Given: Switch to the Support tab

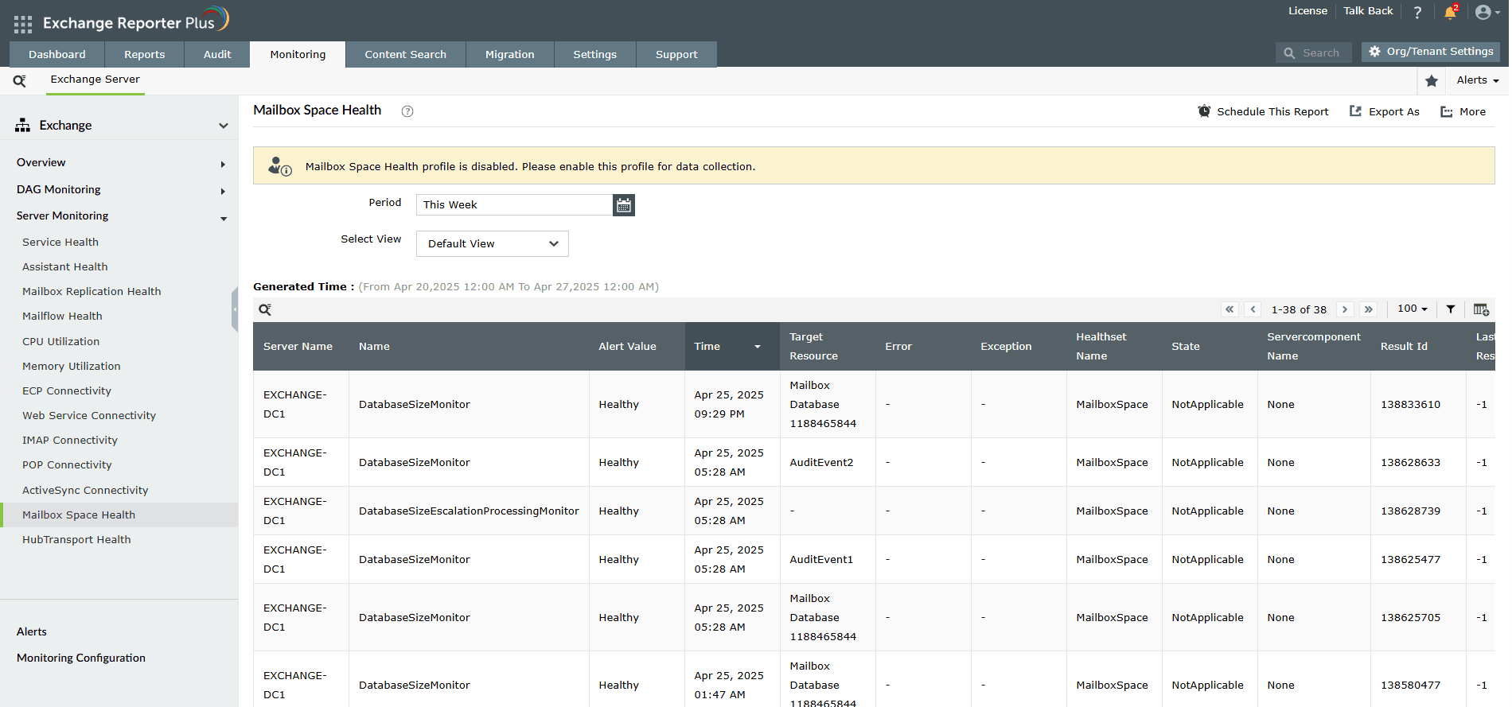Looking at the screenshot, I should coord(676,54).
